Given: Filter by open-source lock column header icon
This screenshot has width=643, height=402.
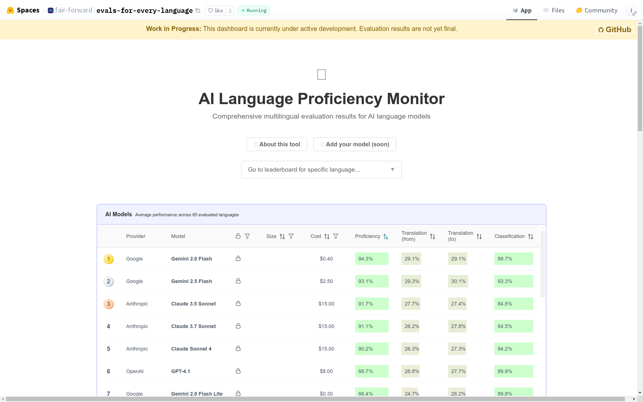Looking at the screenshot, I should coord(238,236).
